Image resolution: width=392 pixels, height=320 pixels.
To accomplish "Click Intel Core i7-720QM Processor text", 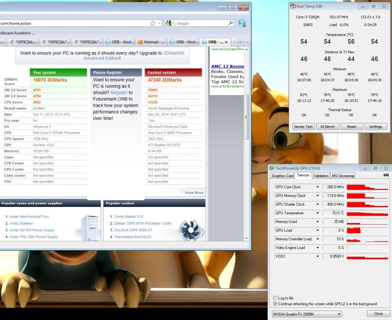I will [x=57, y=133].
